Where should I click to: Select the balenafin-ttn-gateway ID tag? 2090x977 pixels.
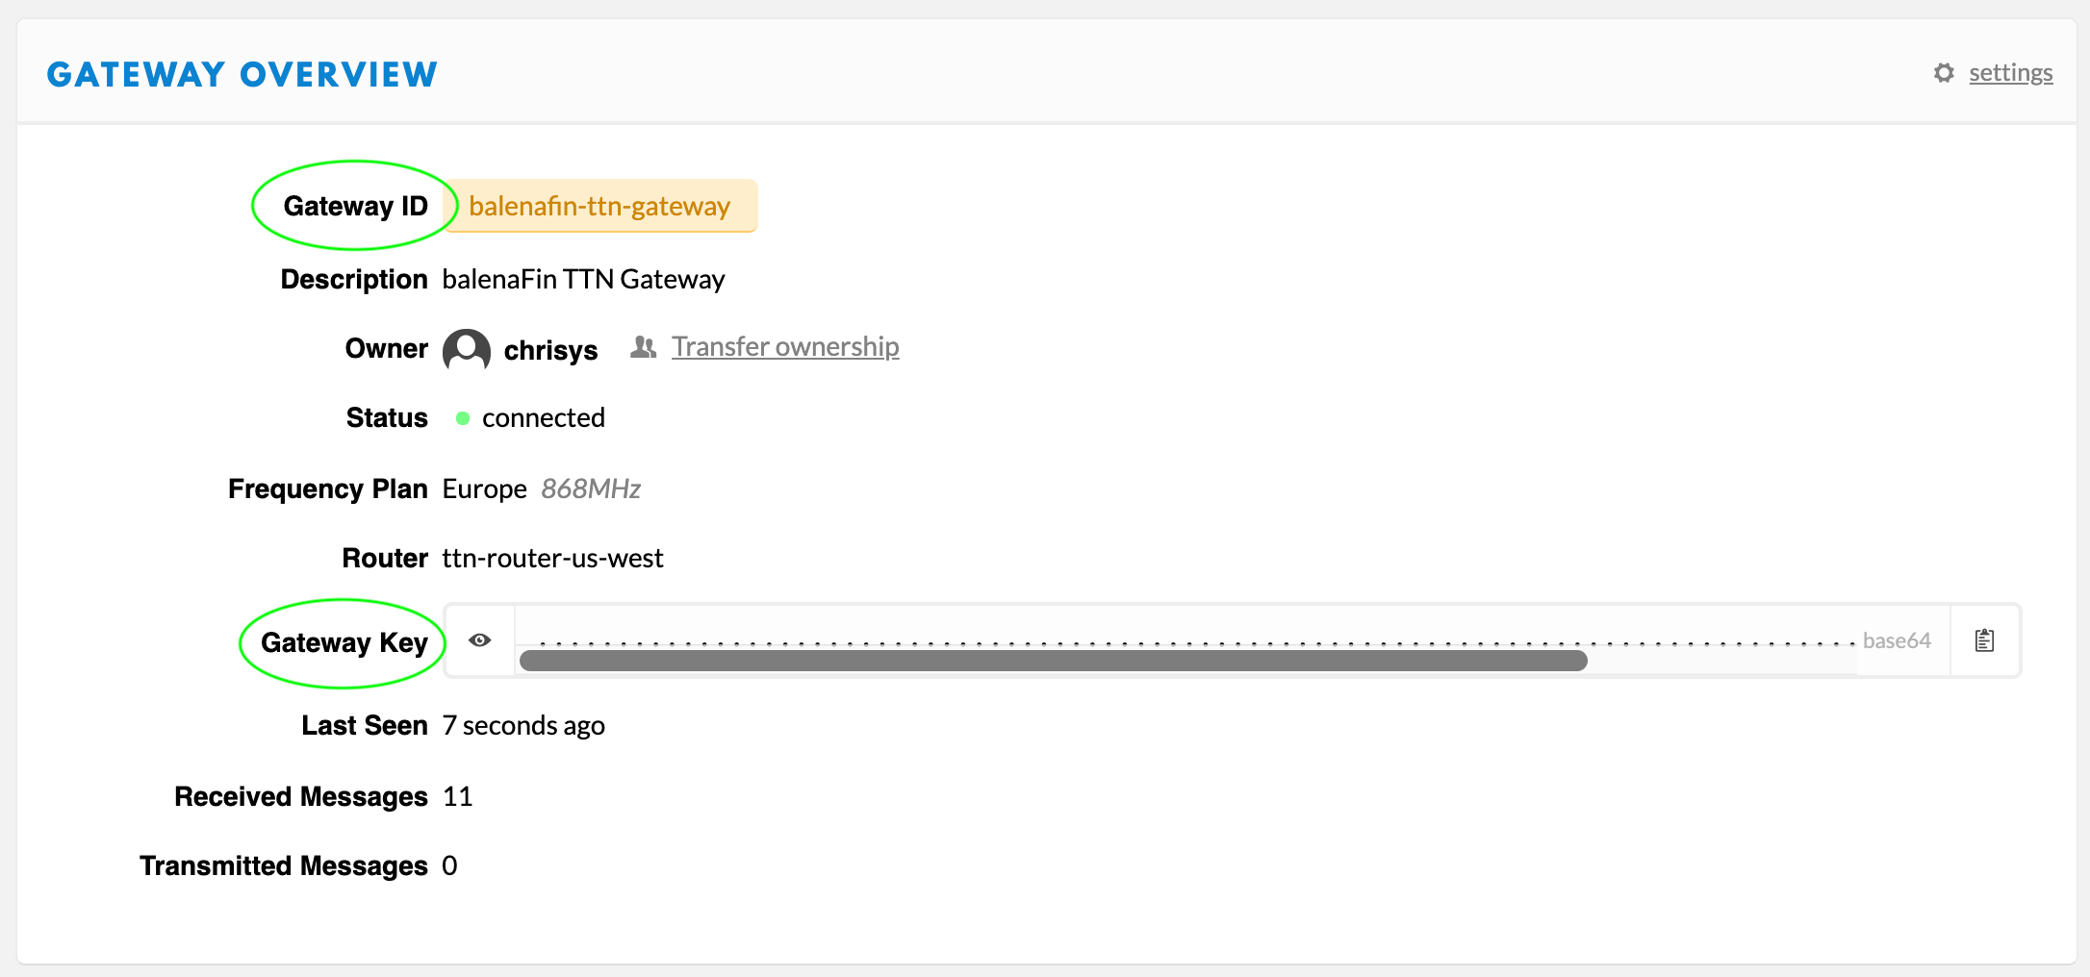click(x=599, y=207)
